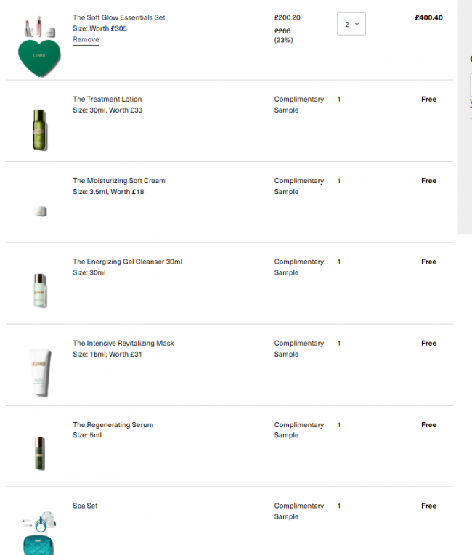
Task: Open The Regenerating Serum product title
Action: [x=113, y=425]
